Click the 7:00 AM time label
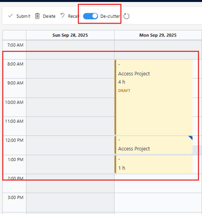Image resolution: width=202 pixels, height=214 pixels. pyautogui.click(x=15, y=45)
